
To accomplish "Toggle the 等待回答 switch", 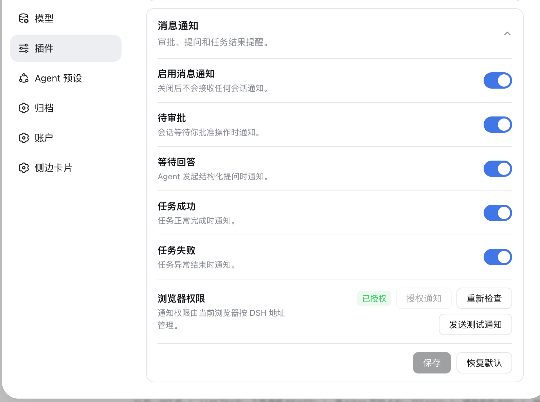I will [x=498, y=169].
